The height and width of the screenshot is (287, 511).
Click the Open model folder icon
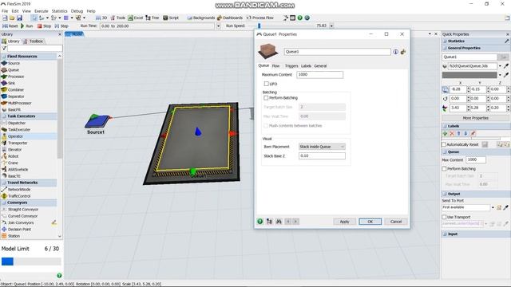click(x=12, y=18)
